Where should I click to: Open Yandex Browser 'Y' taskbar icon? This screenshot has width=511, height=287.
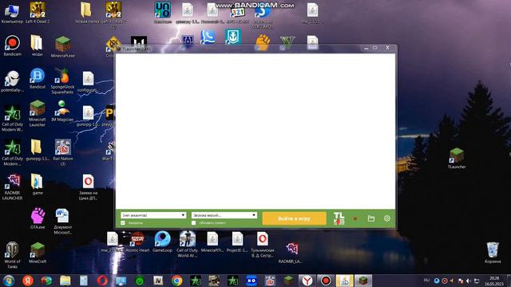[x=307, y=281]
